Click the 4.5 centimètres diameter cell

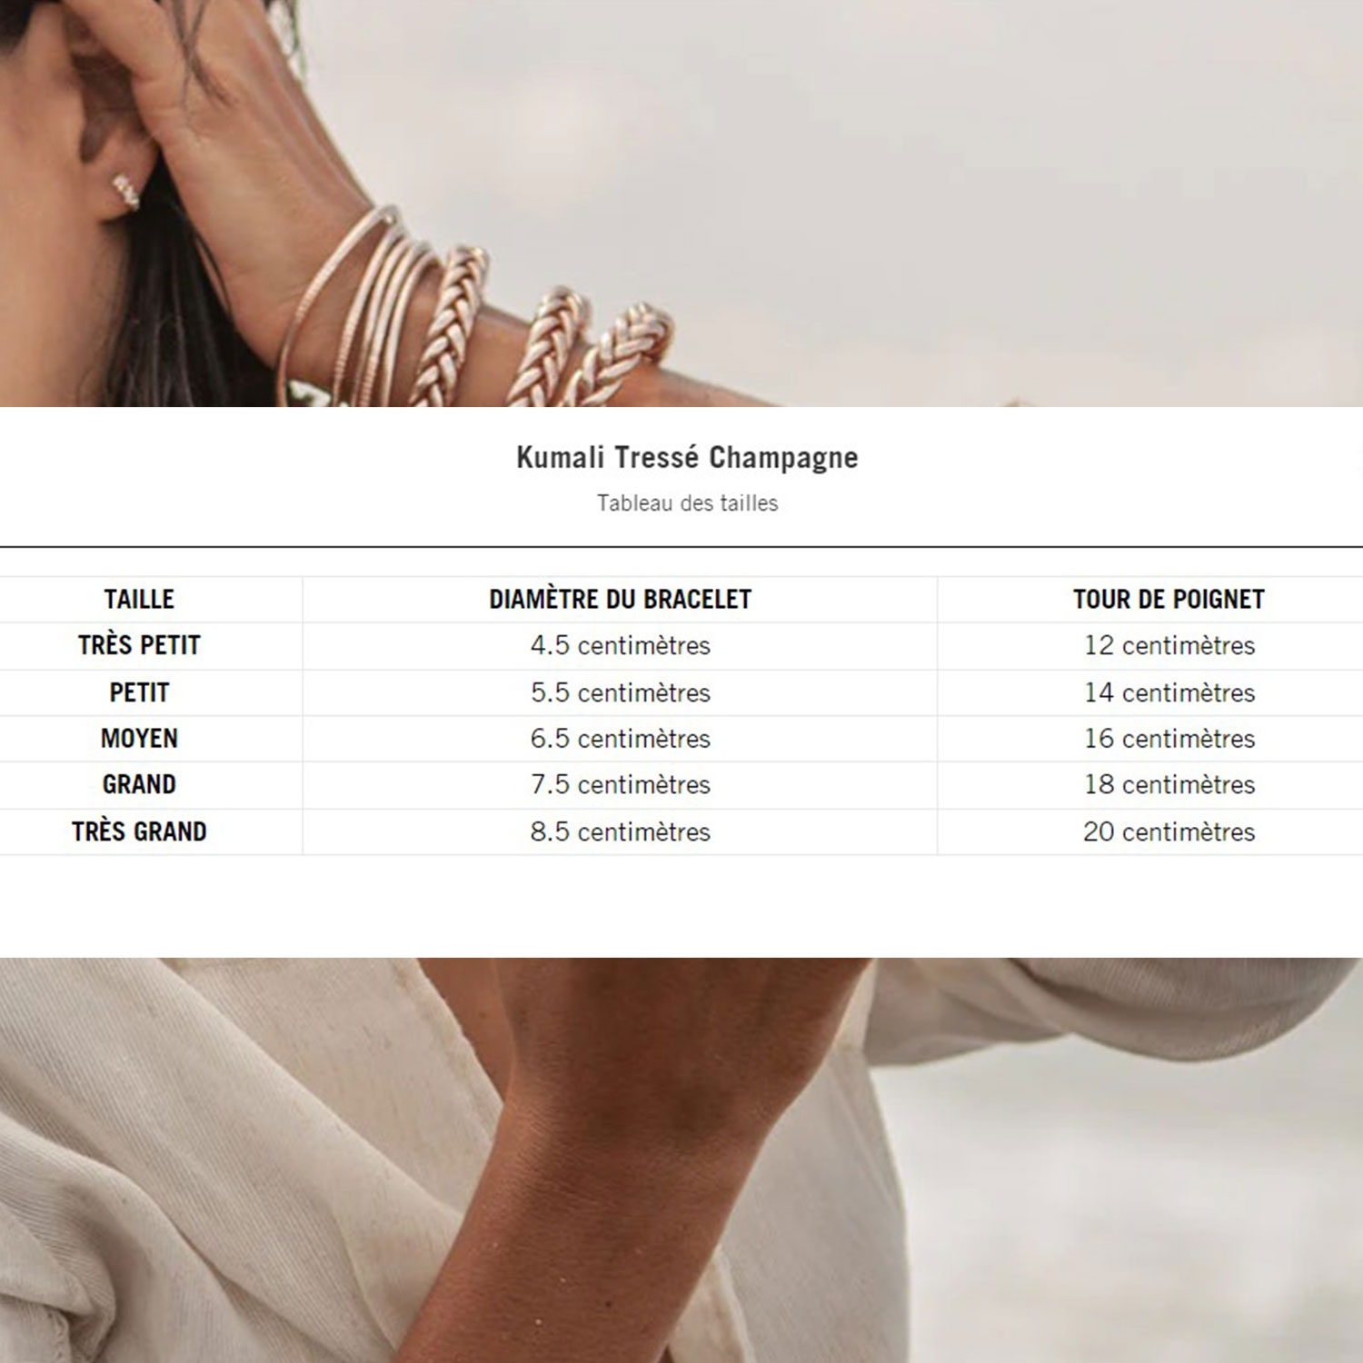tap(620, 646)
